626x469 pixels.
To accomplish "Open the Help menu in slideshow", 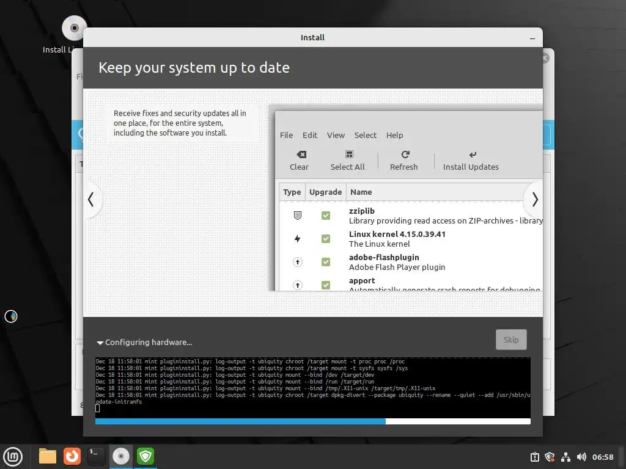I will 394,135.
